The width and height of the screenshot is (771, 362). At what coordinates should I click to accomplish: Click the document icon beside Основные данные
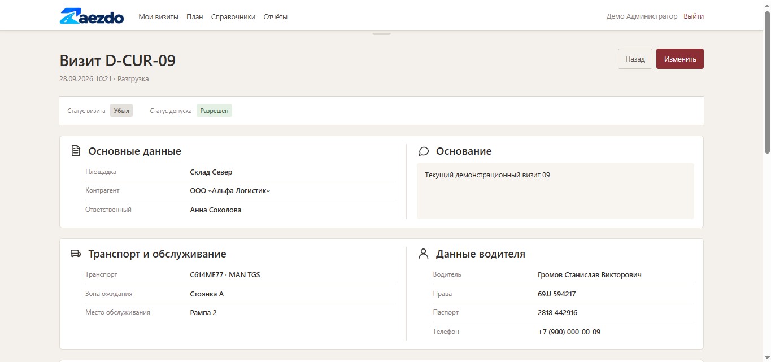click(x=76, y=151)
